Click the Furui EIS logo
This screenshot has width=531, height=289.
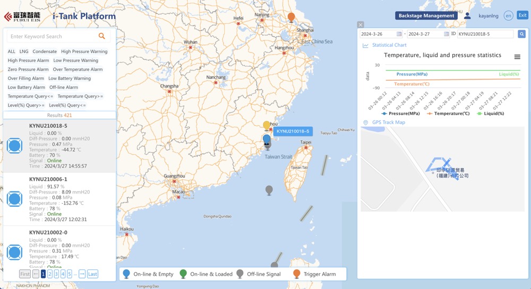click(x=22, y=16)
